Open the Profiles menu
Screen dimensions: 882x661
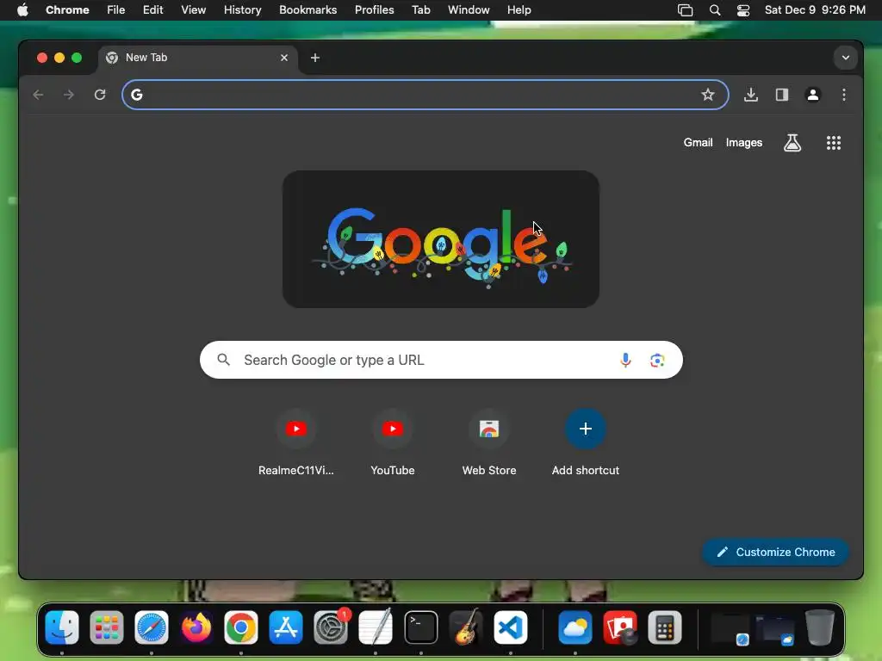(x=374, y=10)
